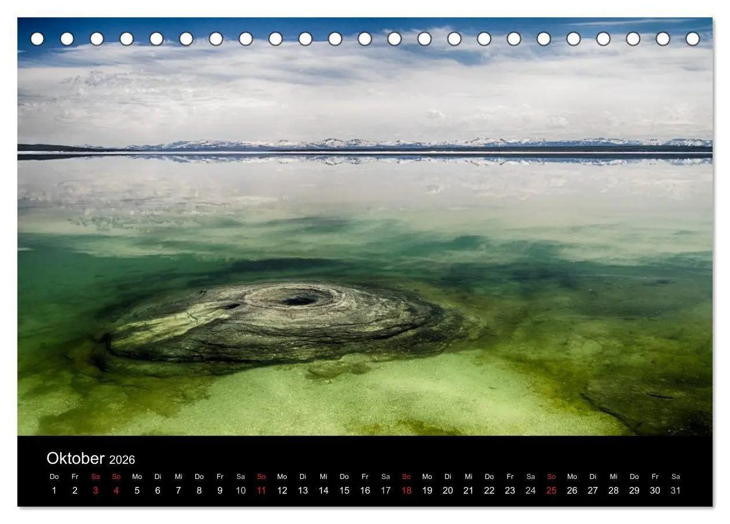Click date 27
Image resolution: width=730 pixels, height=524 pixels.
[593, 490]
